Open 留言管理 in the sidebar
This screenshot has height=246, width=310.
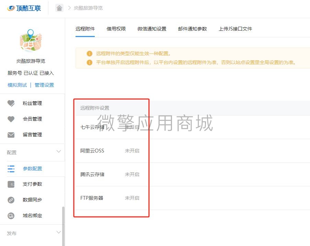32,135
